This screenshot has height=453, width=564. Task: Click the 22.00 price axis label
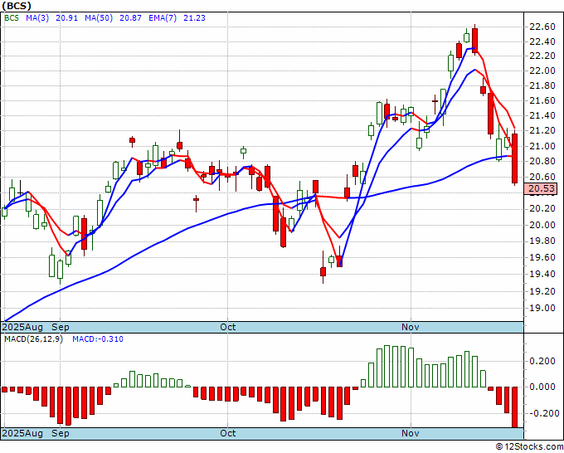click(542, 71)
